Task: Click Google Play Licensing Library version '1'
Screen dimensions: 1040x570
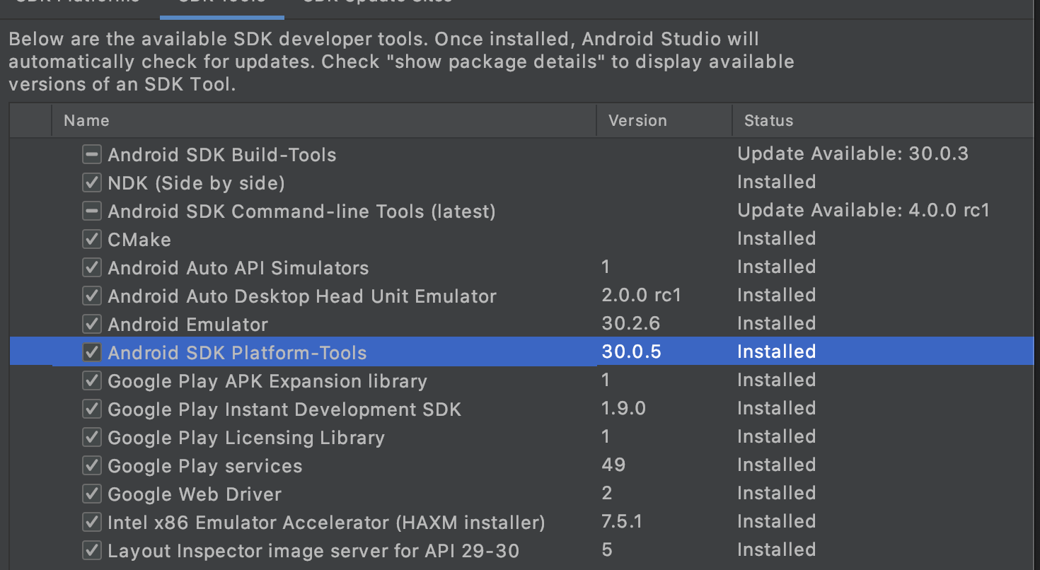Action: click(606, 436)
